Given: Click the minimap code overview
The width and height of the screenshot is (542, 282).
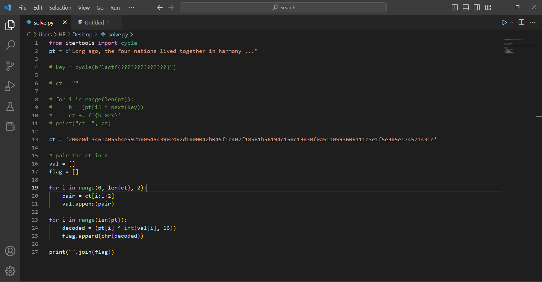Looking at the screenshot, I should (x=519, y=47).
